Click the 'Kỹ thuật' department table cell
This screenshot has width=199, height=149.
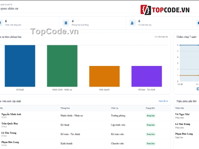(65, 125)
